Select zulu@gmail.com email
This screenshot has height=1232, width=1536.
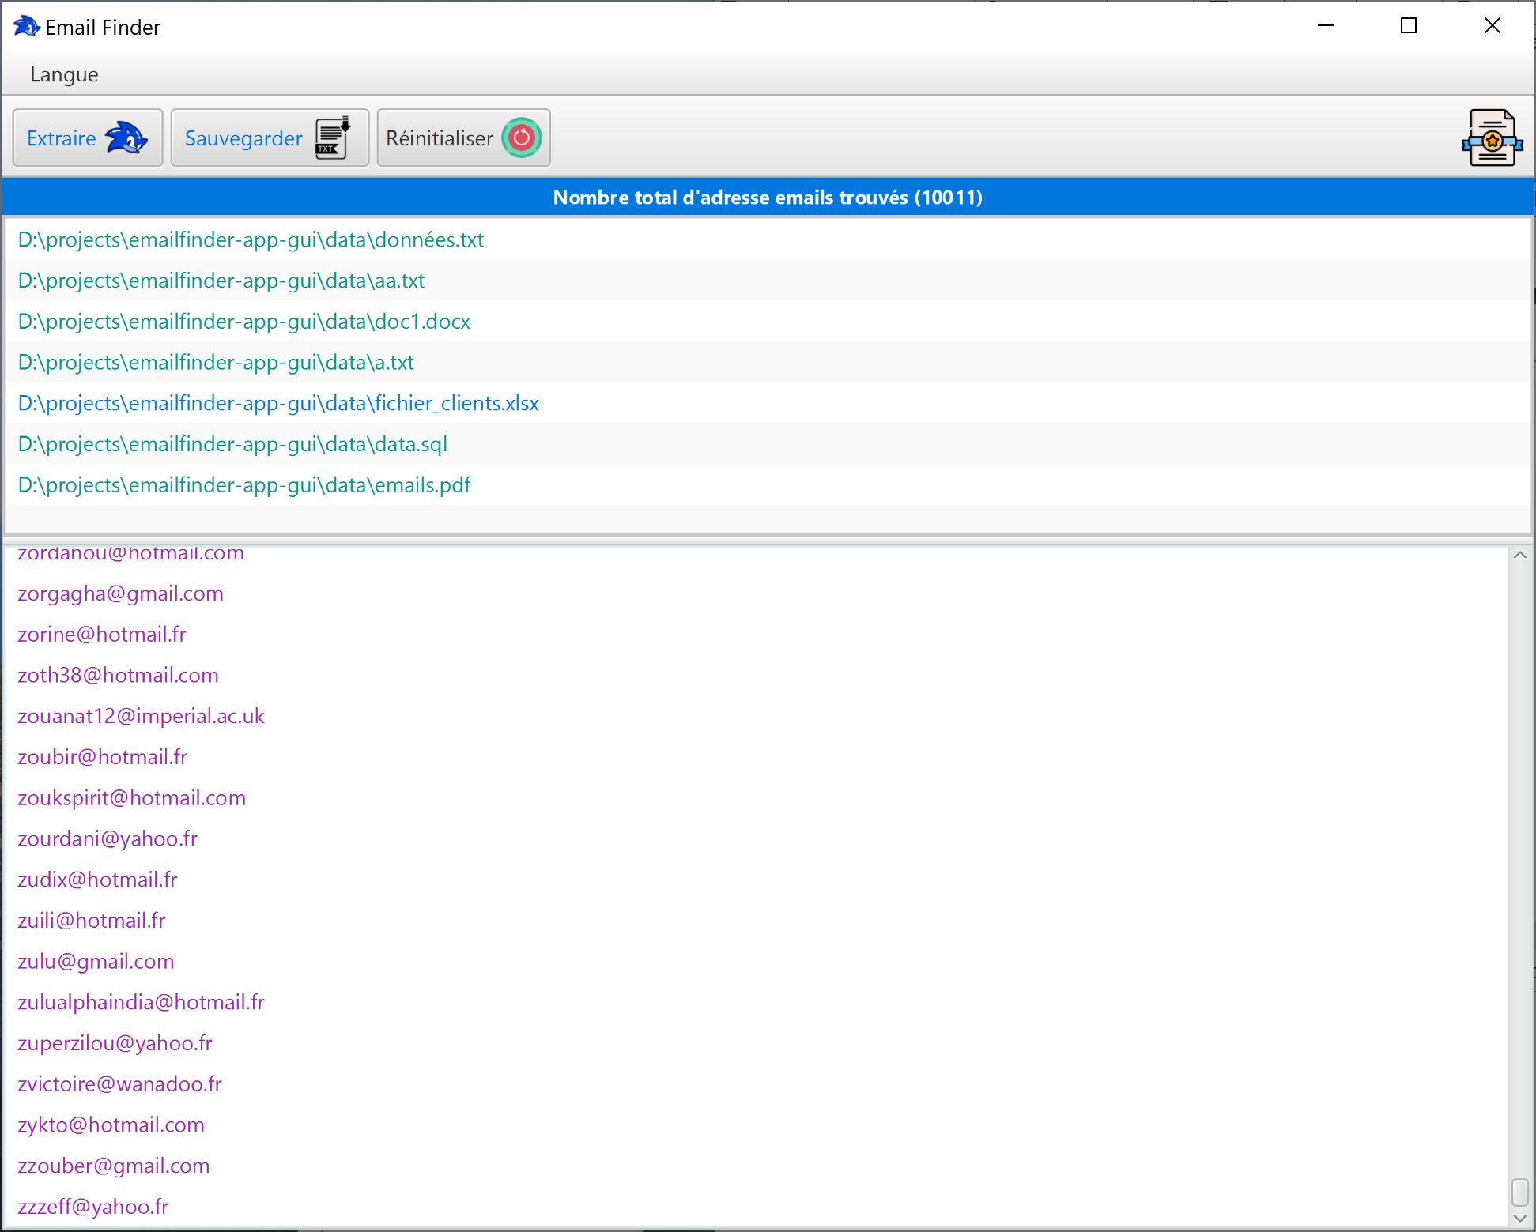coord(96,962)
